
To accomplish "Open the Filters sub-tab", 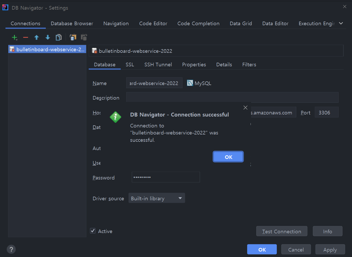I will click(249, 64).
